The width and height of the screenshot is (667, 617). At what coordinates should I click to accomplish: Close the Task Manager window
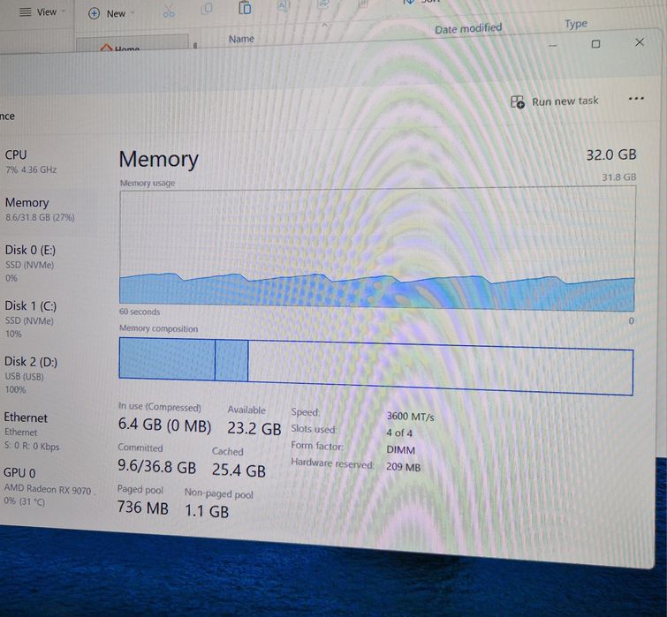[640, 42]
